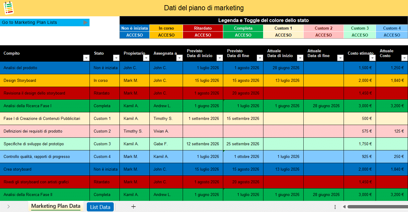Select the Marketing Plan Data tab
408x212 pixels.
click(x=56, y=206)
